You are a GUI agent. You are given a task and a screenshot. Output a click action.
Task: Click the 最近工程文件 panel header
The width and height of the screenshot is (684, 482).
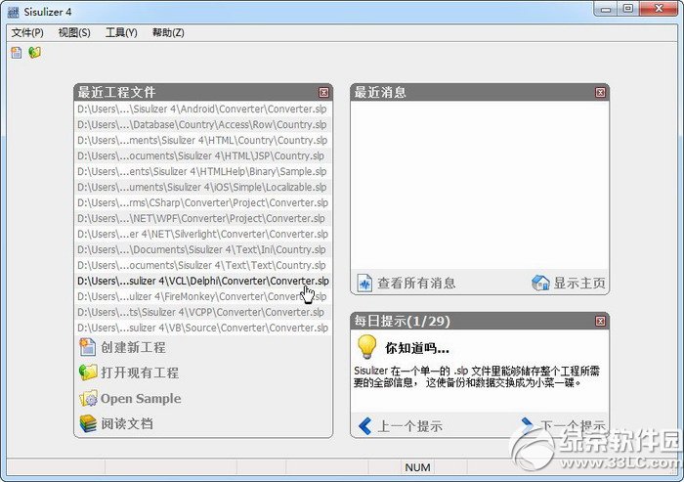(x=203, y=93)
